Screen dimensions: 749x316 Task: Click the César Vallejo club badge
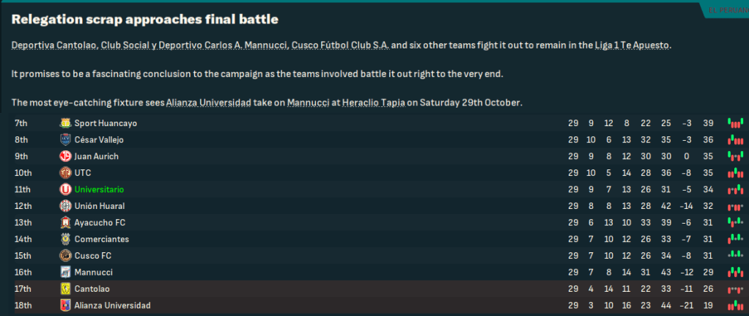click(x=65, y=139)
